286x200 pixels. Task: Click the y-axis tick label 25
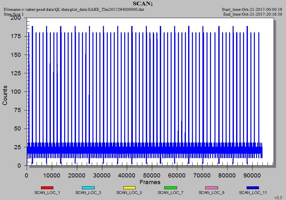pyautogui.click(x=17, y=147)
